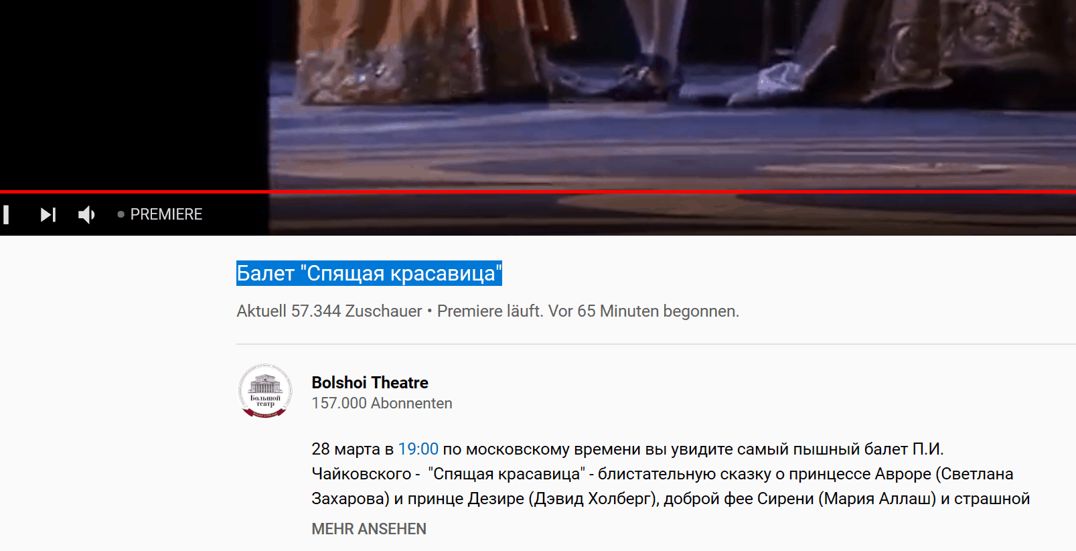Click the partially visible pause button
Image resolution: width=1076 pixels, height=551 pixels.
[5, 214]
